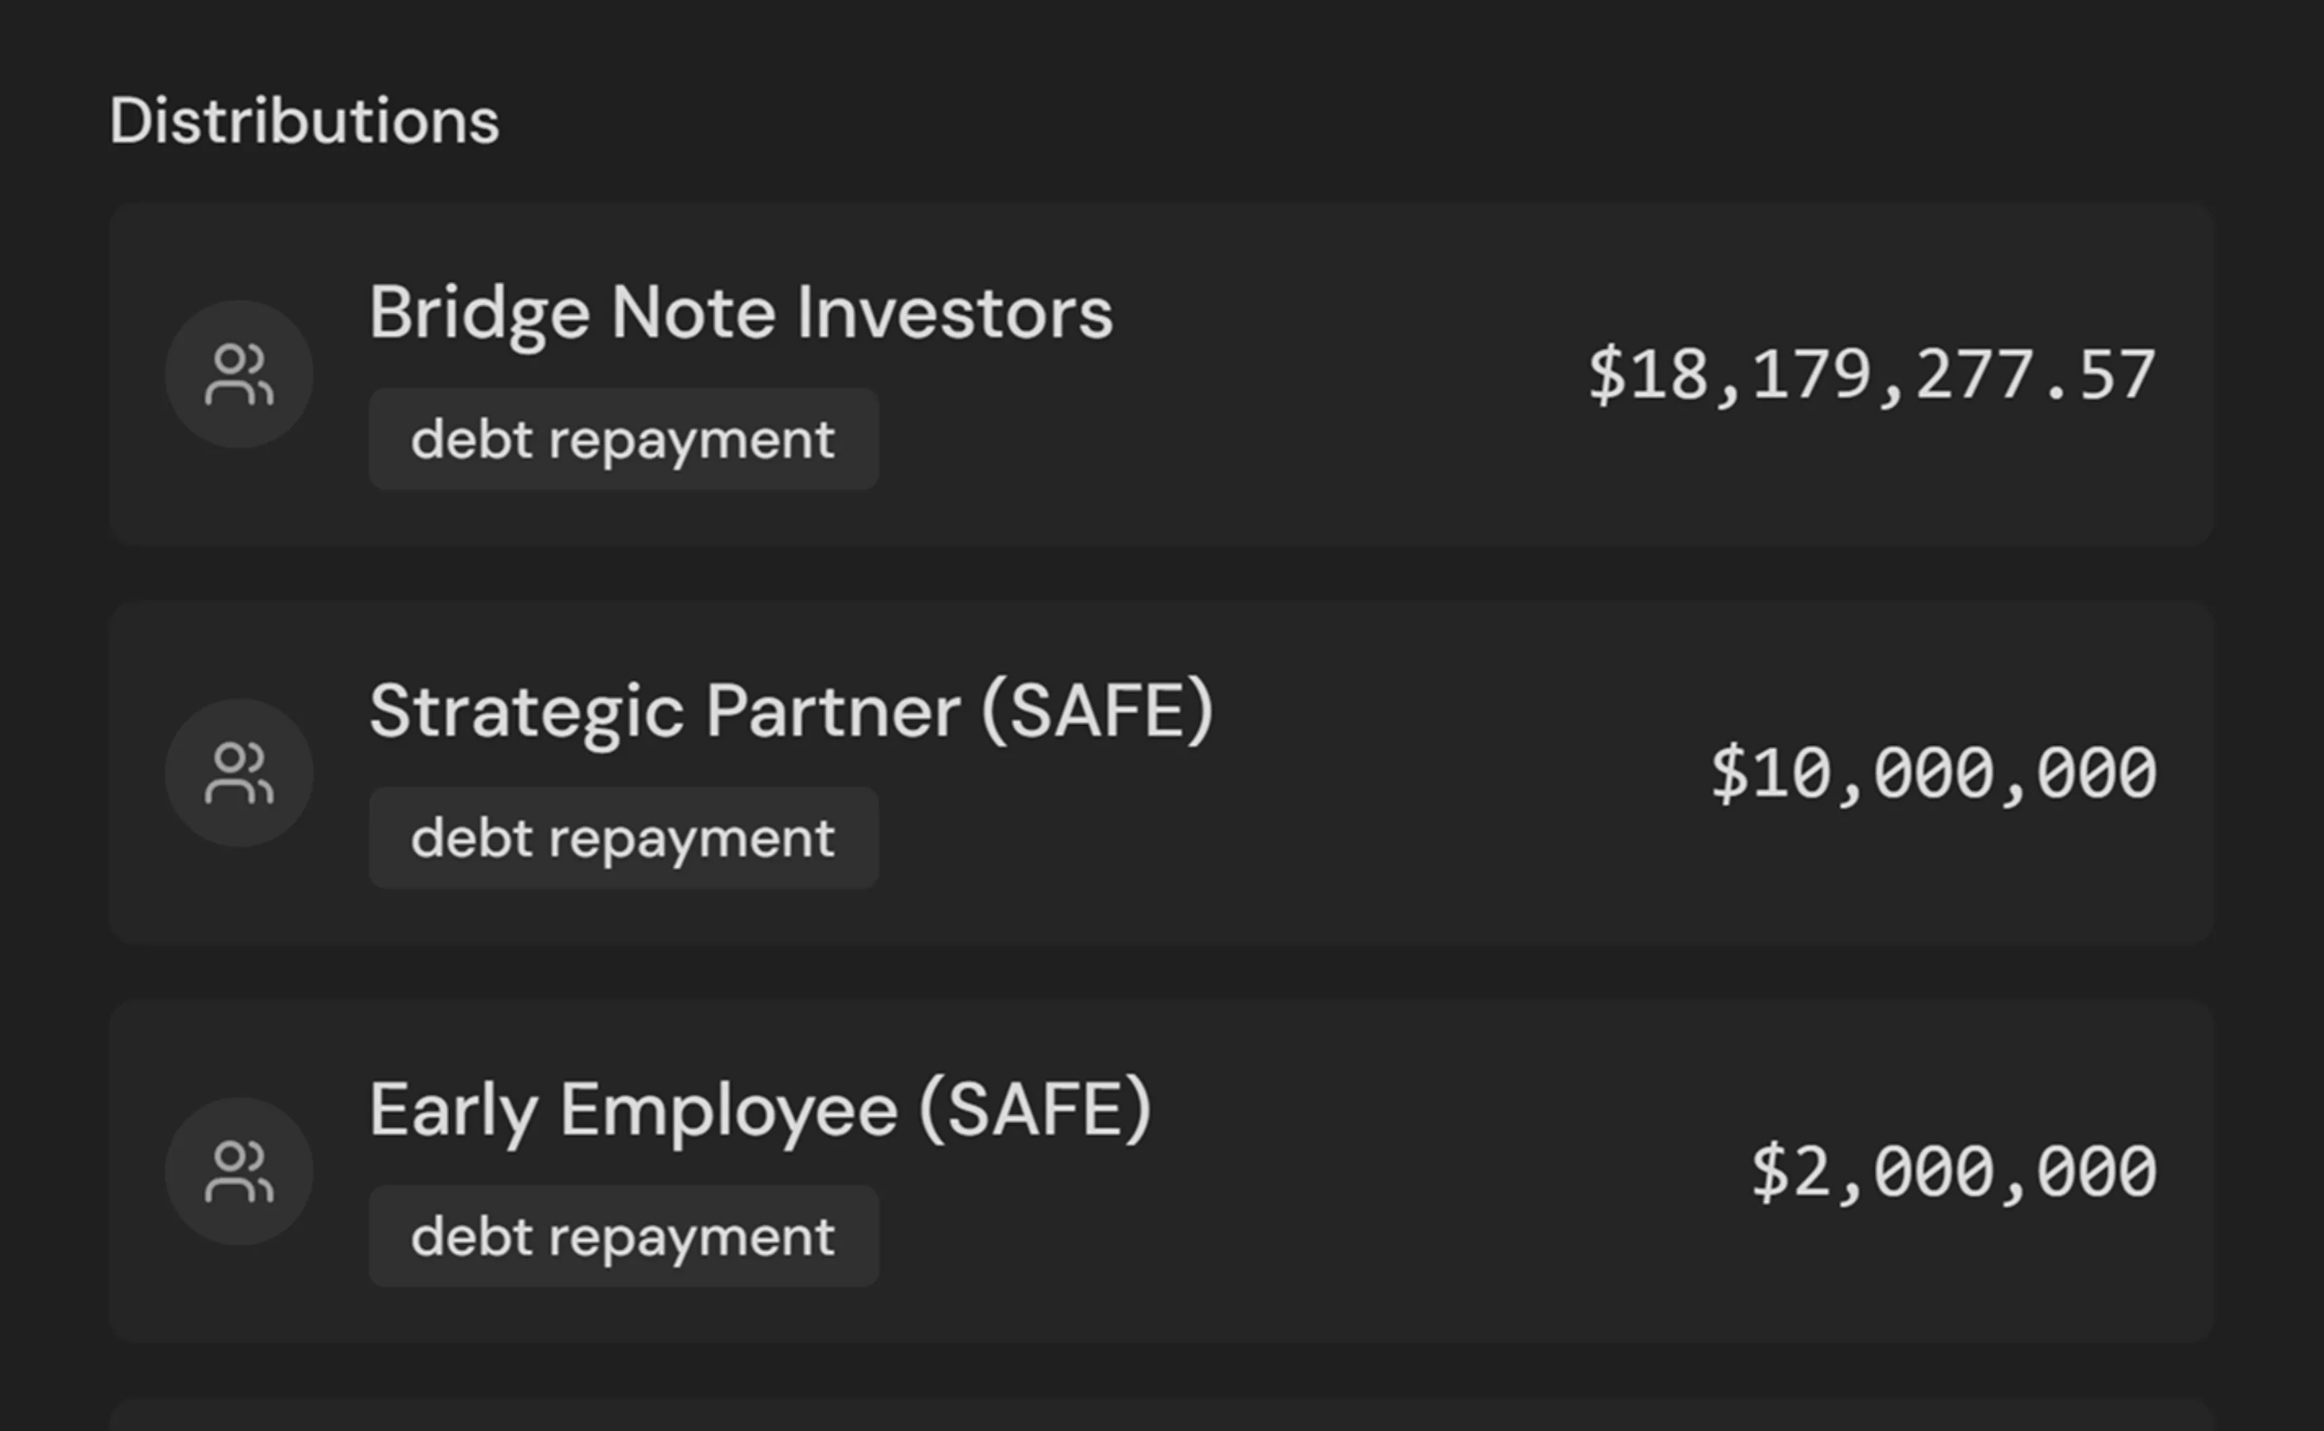Click the Strategic Partner people icon
Viewport: 2324px width, 1431px height.
click(238, 772)
